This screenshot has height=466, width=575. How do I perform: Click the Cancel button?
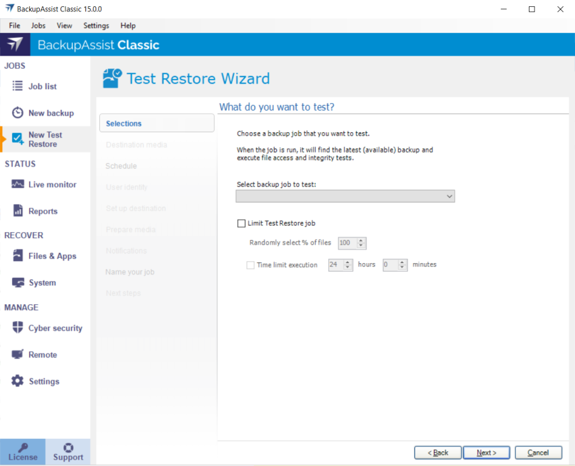click(x=538, y=453)
